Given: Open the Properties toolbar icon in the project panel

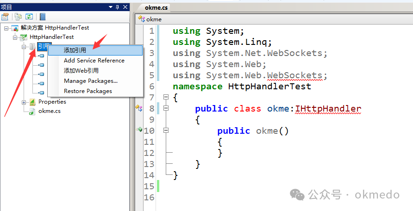Looking at the screenshot, I should 5,17.
